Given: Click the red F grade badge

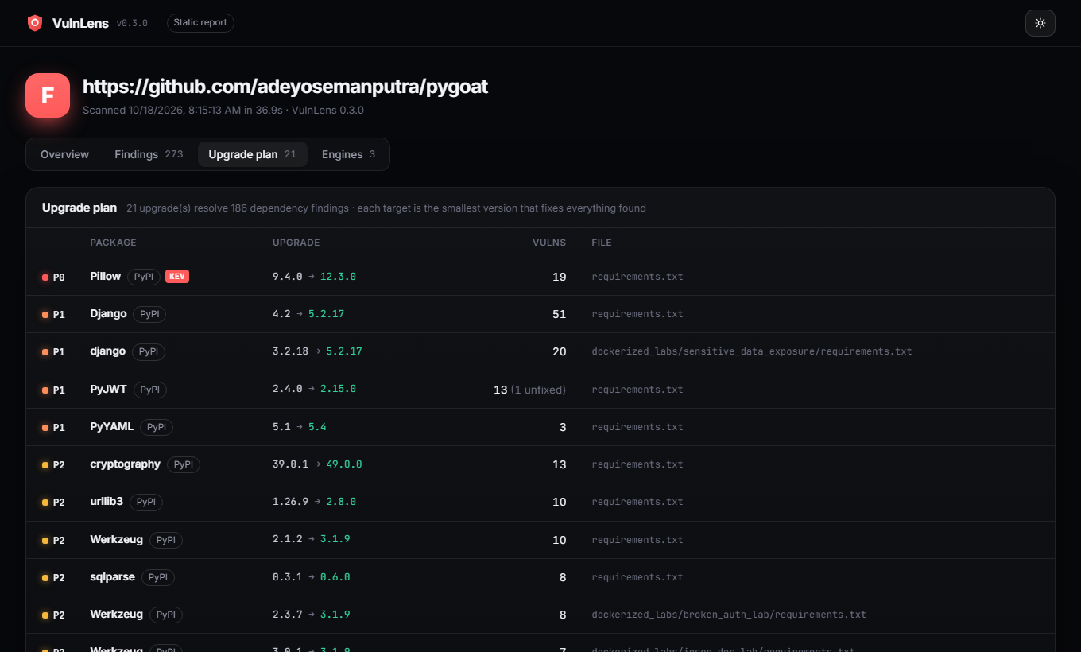Looking at the screenshot, I should pyautogui.click(x=48, y=95).
